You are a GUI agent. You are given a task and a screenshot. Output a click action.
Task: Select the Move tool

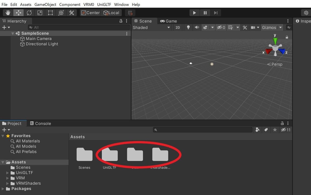tap(19, 13)
